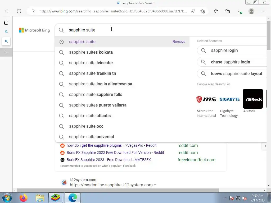Open the muted volume tray icon
Screen dimensions: 271x203
[244, 198]
